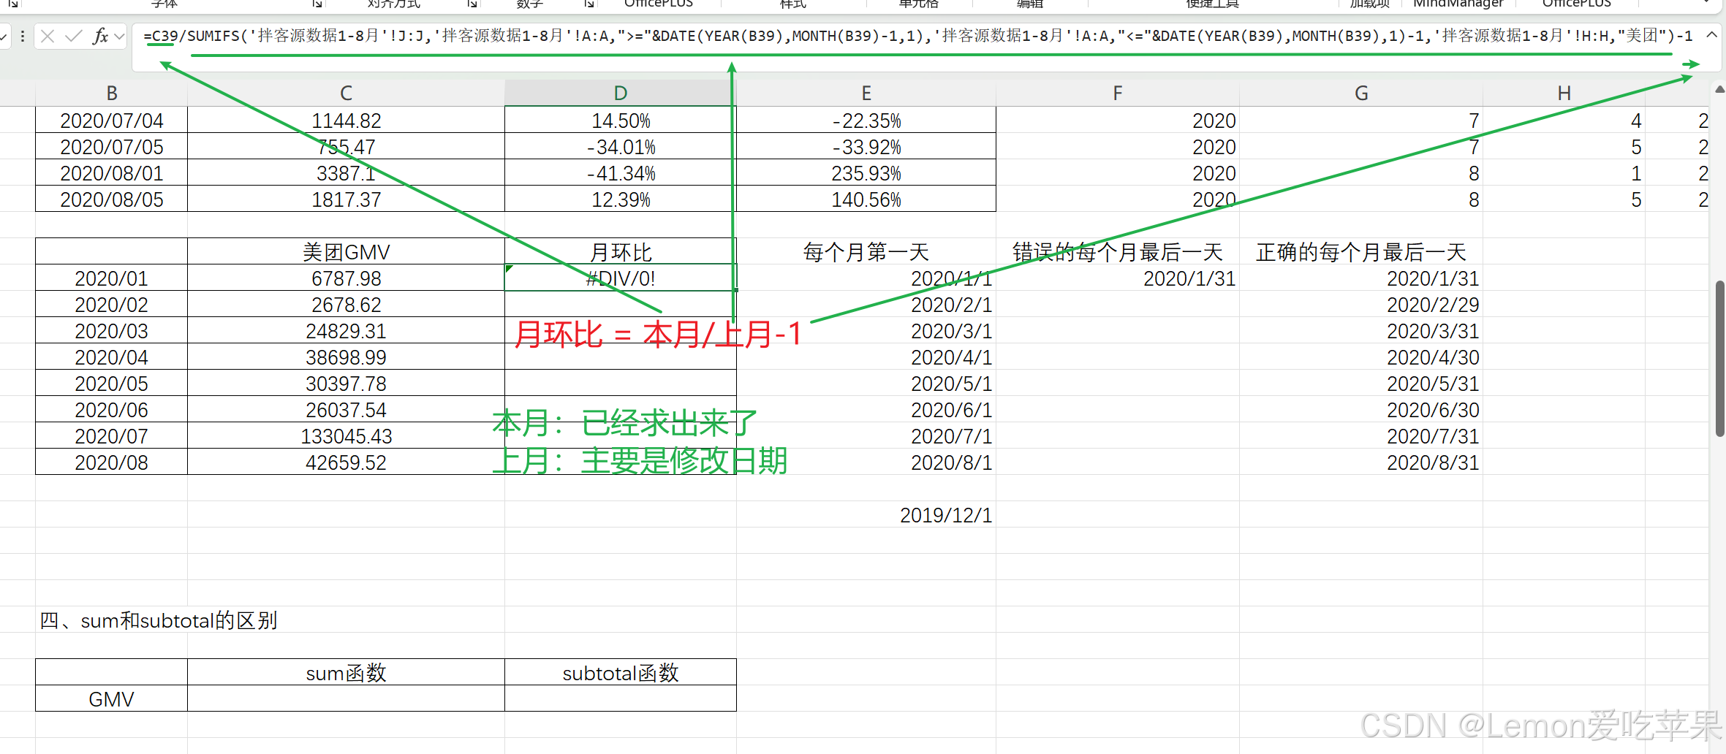Select column B header
1726x754 pixels.
coord(111,93)
